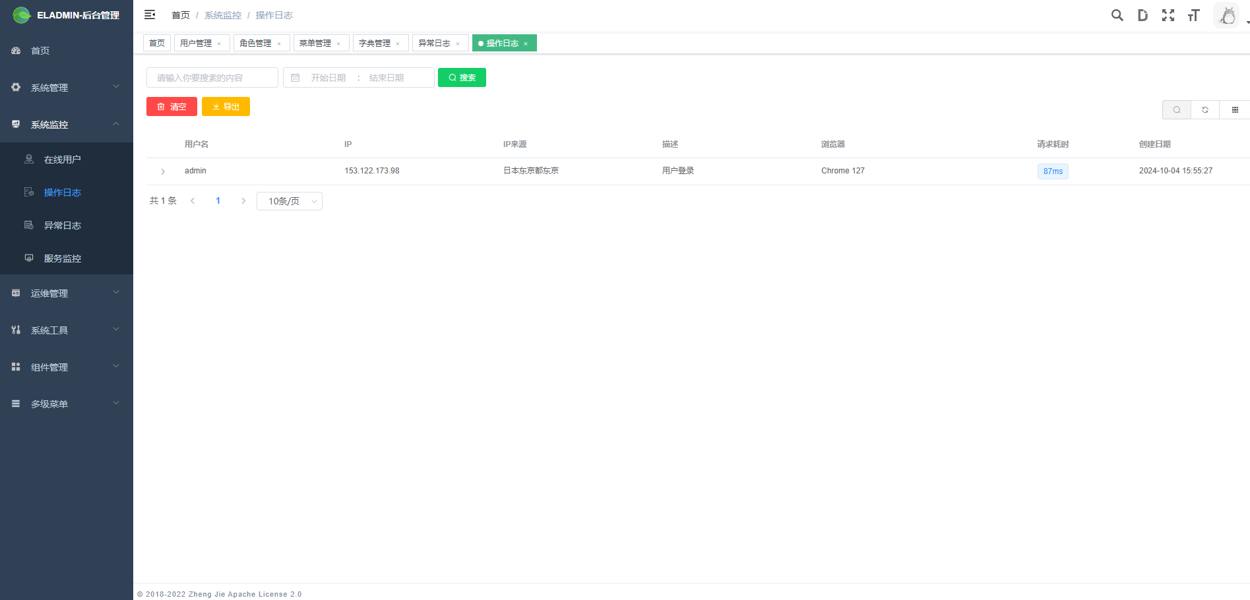Click the green 搜索 button
The height and width of the screenshot is (600, 1250).
pos(462,78)
